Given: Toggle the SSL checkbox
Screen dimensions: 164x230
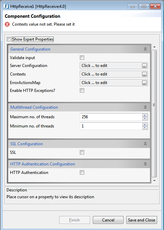Looking at the screenshot, I should coord(82,152).
